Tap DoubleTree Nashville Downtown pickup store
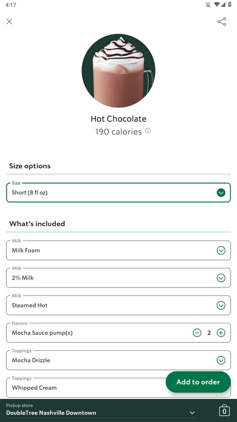237x422 pixels. pos(51,413)
